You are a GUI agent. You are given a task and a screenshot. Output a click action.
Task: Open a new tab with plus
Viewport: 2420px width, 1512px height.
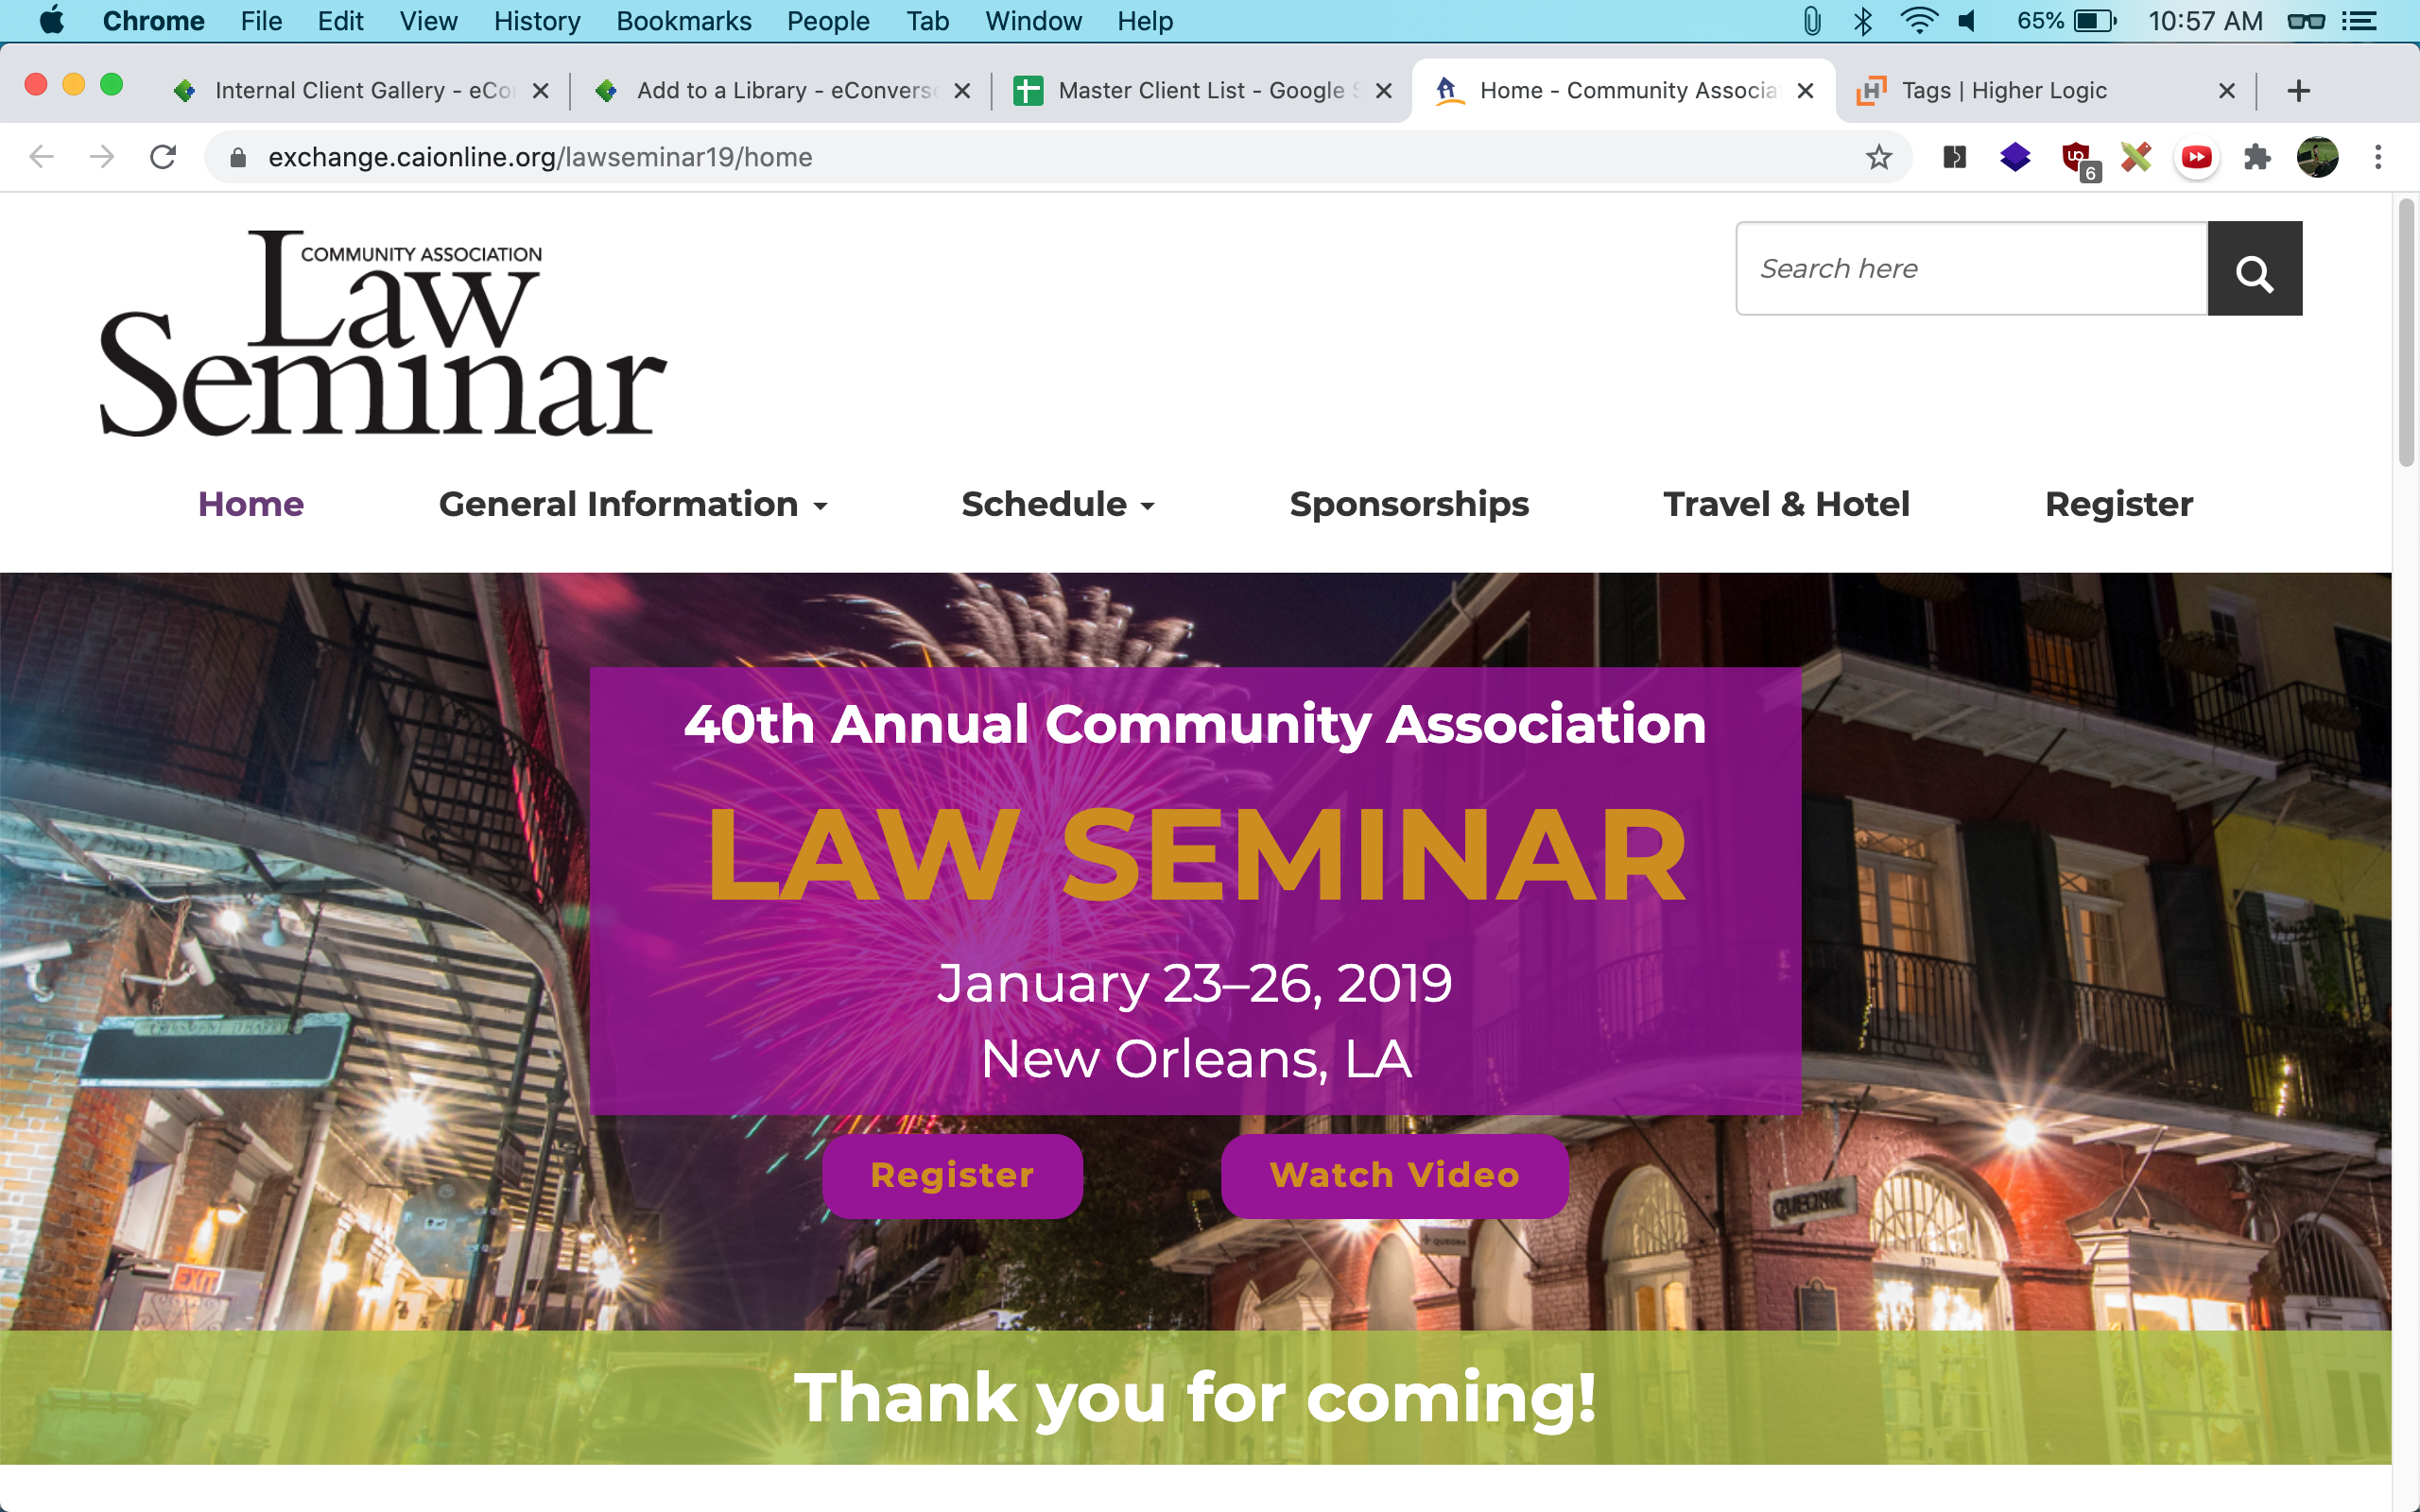tap(2298, 91)
